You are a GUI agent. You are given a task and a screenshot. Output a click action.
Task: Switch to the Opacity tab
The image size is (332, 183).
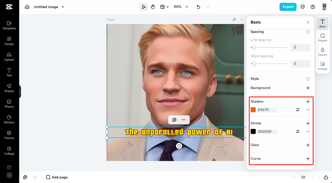pos(323,52)
